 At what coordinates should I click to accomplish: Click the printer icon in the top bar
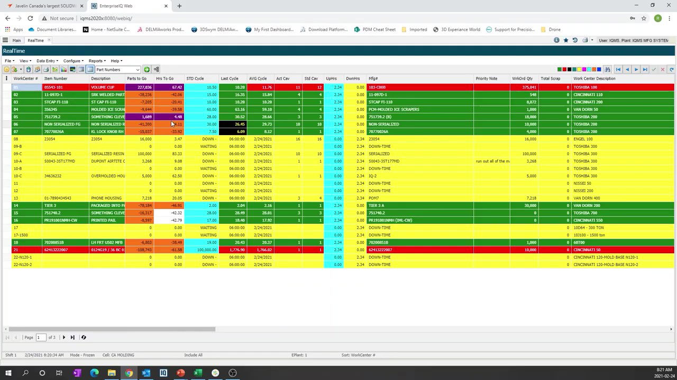coord(585,40)
